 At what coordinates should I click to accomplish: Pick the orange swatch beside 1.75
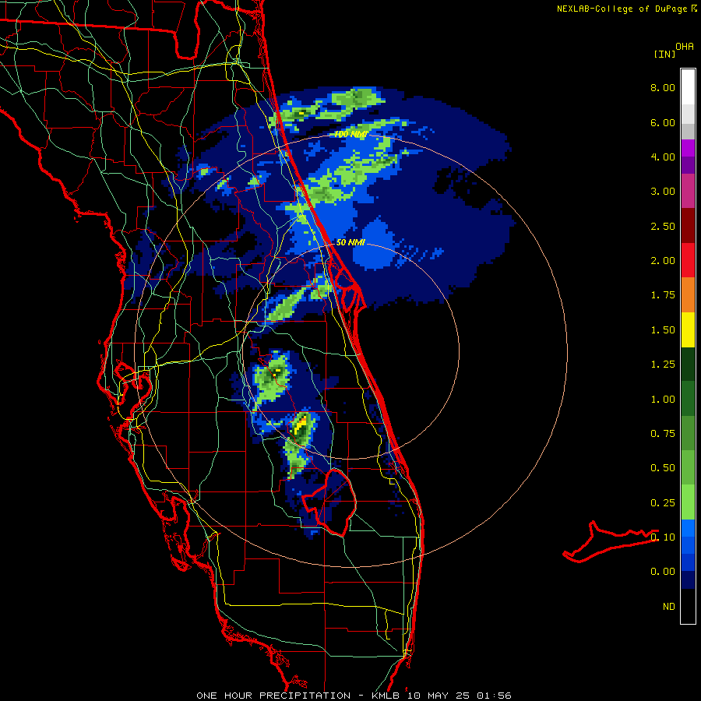pyautogui.click(x=688, y=295)
